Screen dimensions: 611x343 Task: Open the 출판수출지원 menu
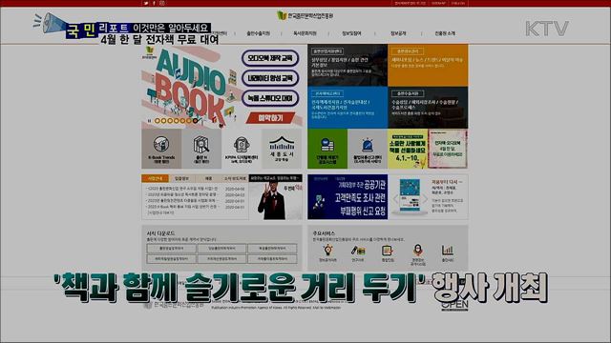coord(258,33)
